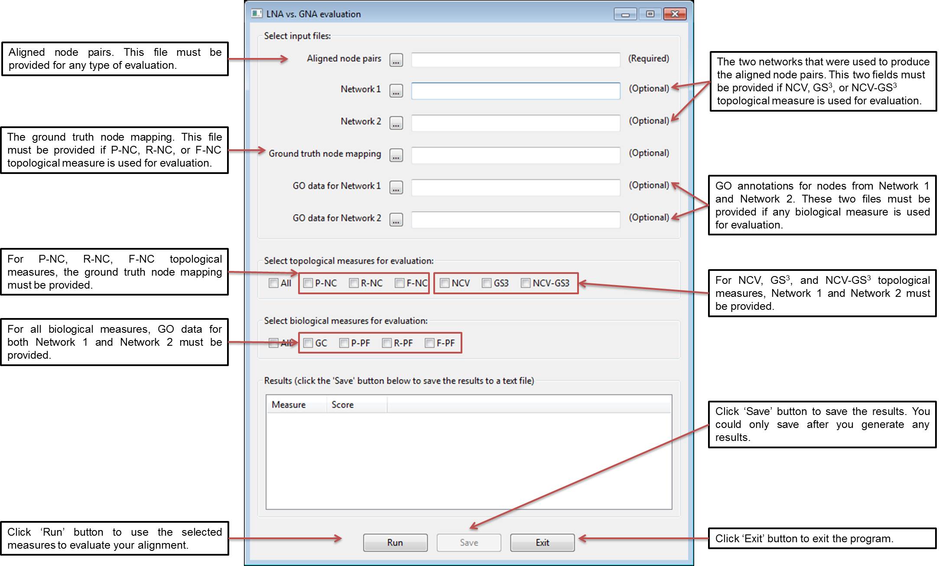Click the application icon in title bar
The width and height of the screenshot is (939, 566).
257,14
